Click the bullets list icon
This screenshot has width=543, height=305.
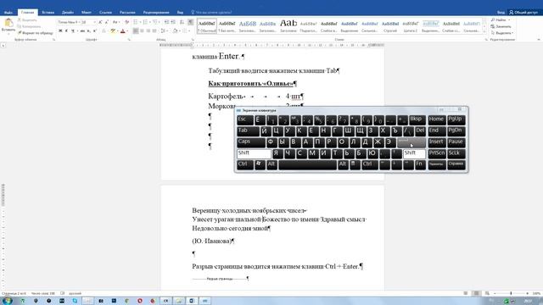coord(136,22)
